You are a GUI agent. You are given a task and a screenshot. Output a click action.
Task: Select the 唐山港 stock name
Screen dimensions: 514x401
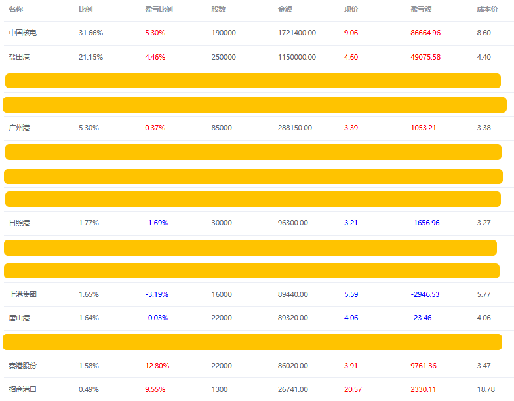click(x=20, y=318)
